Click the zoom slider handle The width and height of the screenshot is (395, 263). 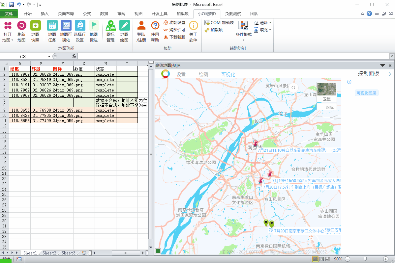coord(365,259)
